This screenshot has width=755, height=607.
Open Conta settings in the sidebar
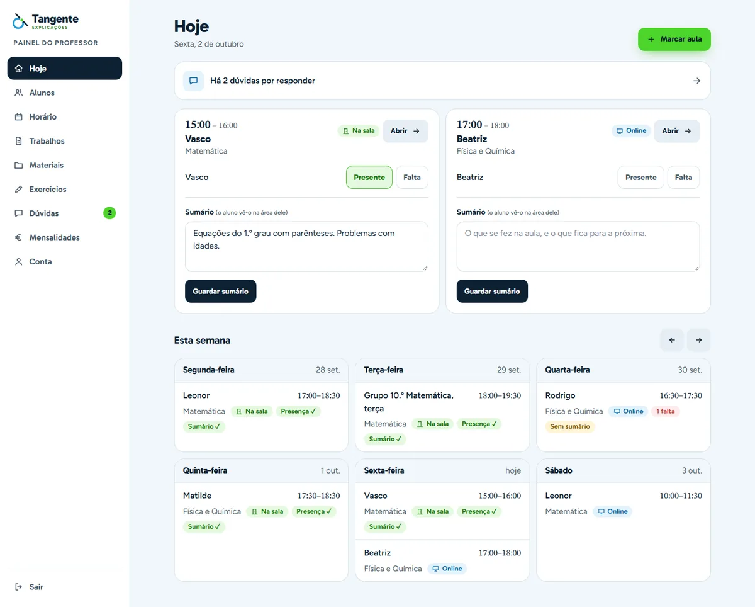(x=65, y=262)
